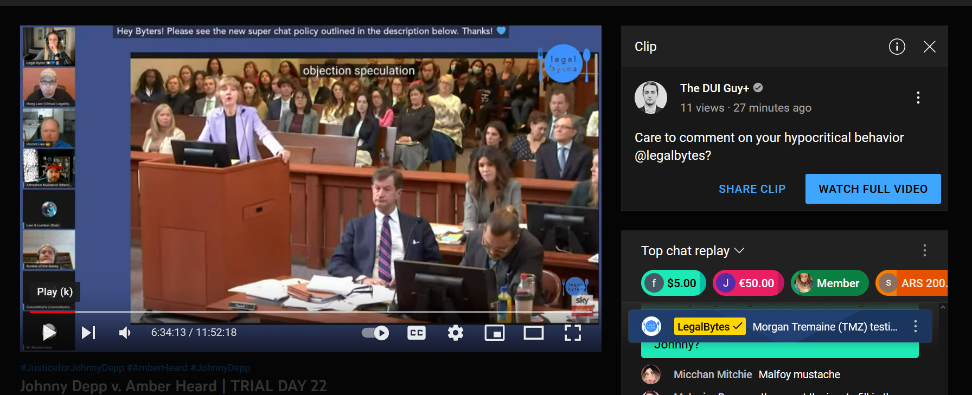Open the video settings gear
Image resolution: width=972 pixels, height=395 pixels.
(456, 333)
